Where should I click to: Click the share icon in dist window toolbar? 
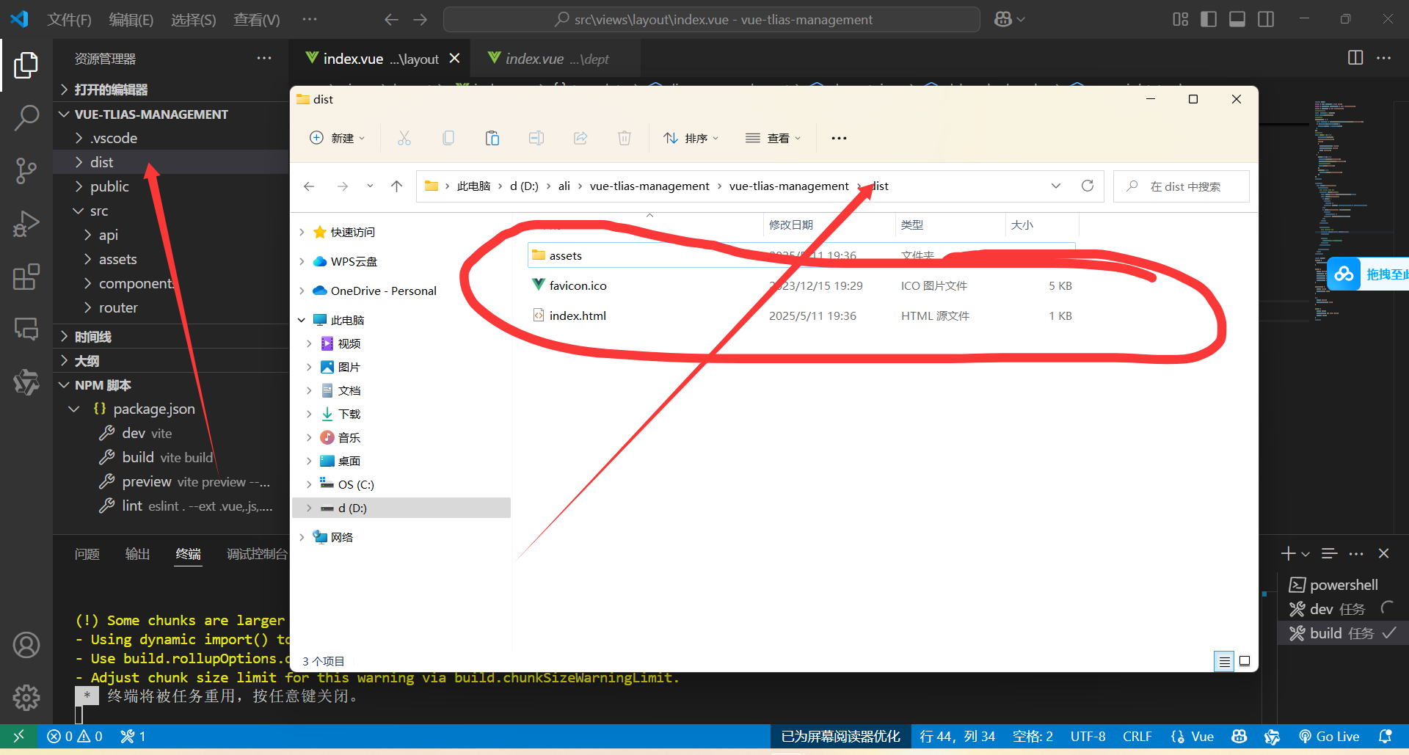coord(580,138)
